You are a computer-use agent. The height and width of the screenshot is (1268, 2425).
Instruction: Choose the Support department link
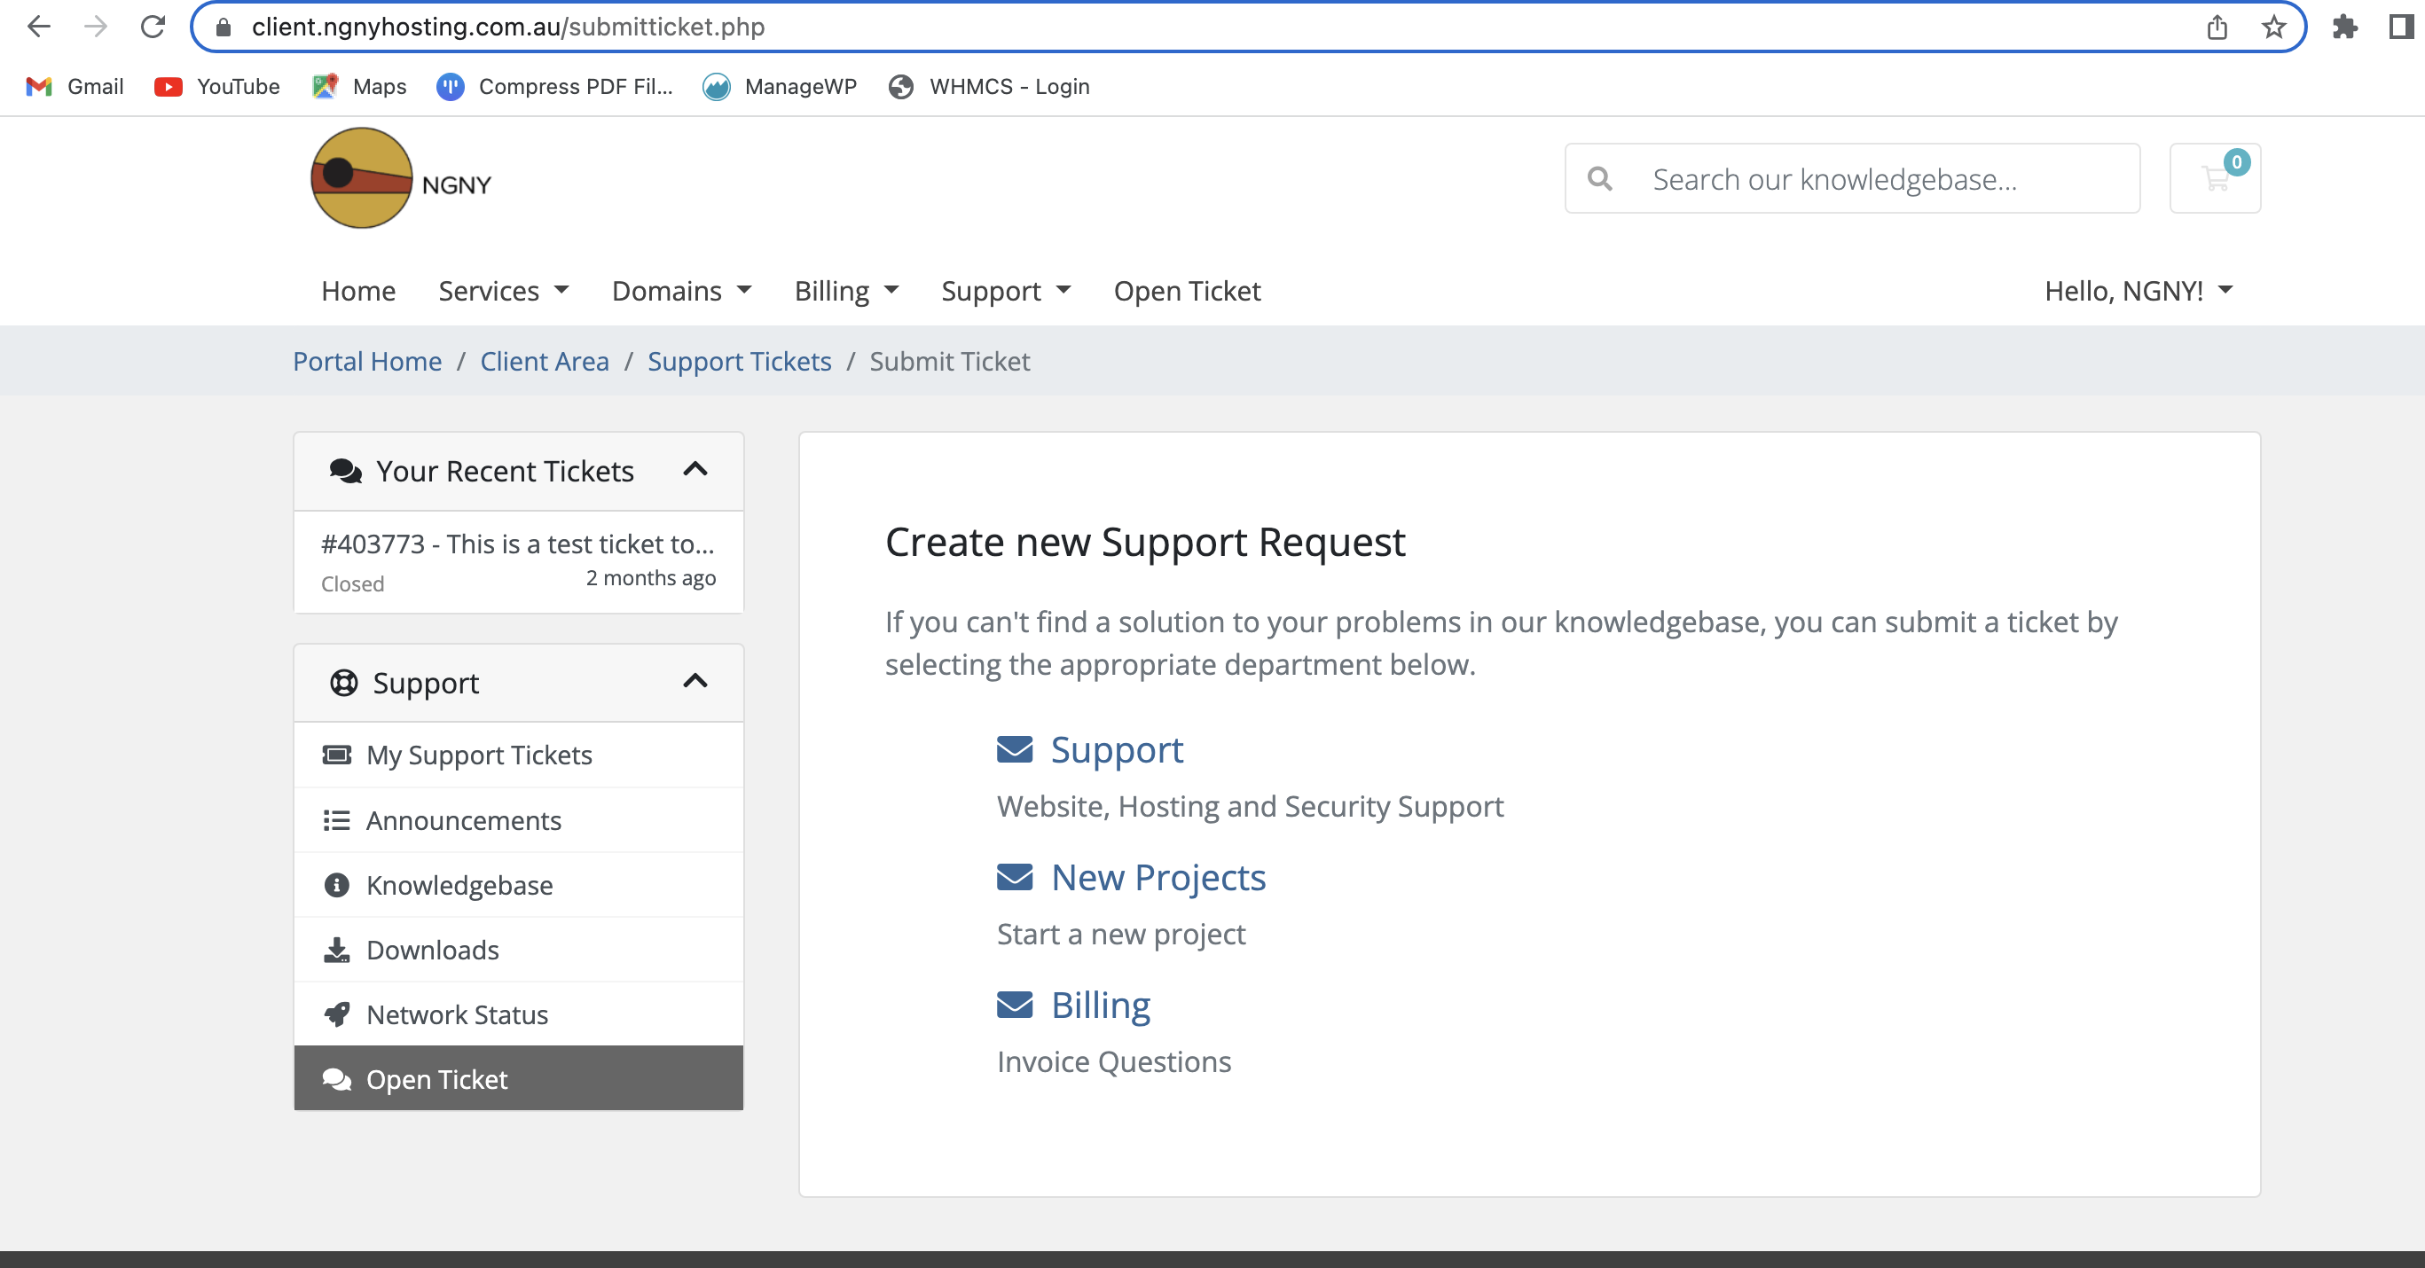tap(1117, 750)
